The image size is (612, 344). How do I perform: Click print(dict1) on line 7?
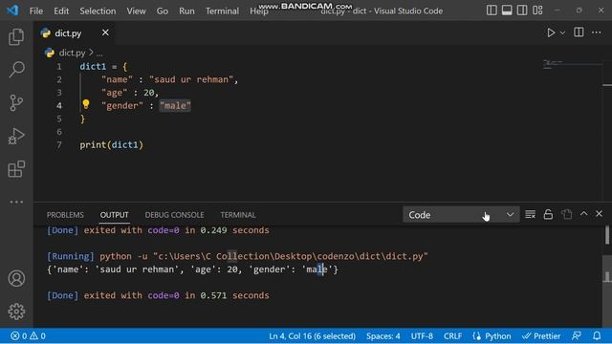coord(112,144)
